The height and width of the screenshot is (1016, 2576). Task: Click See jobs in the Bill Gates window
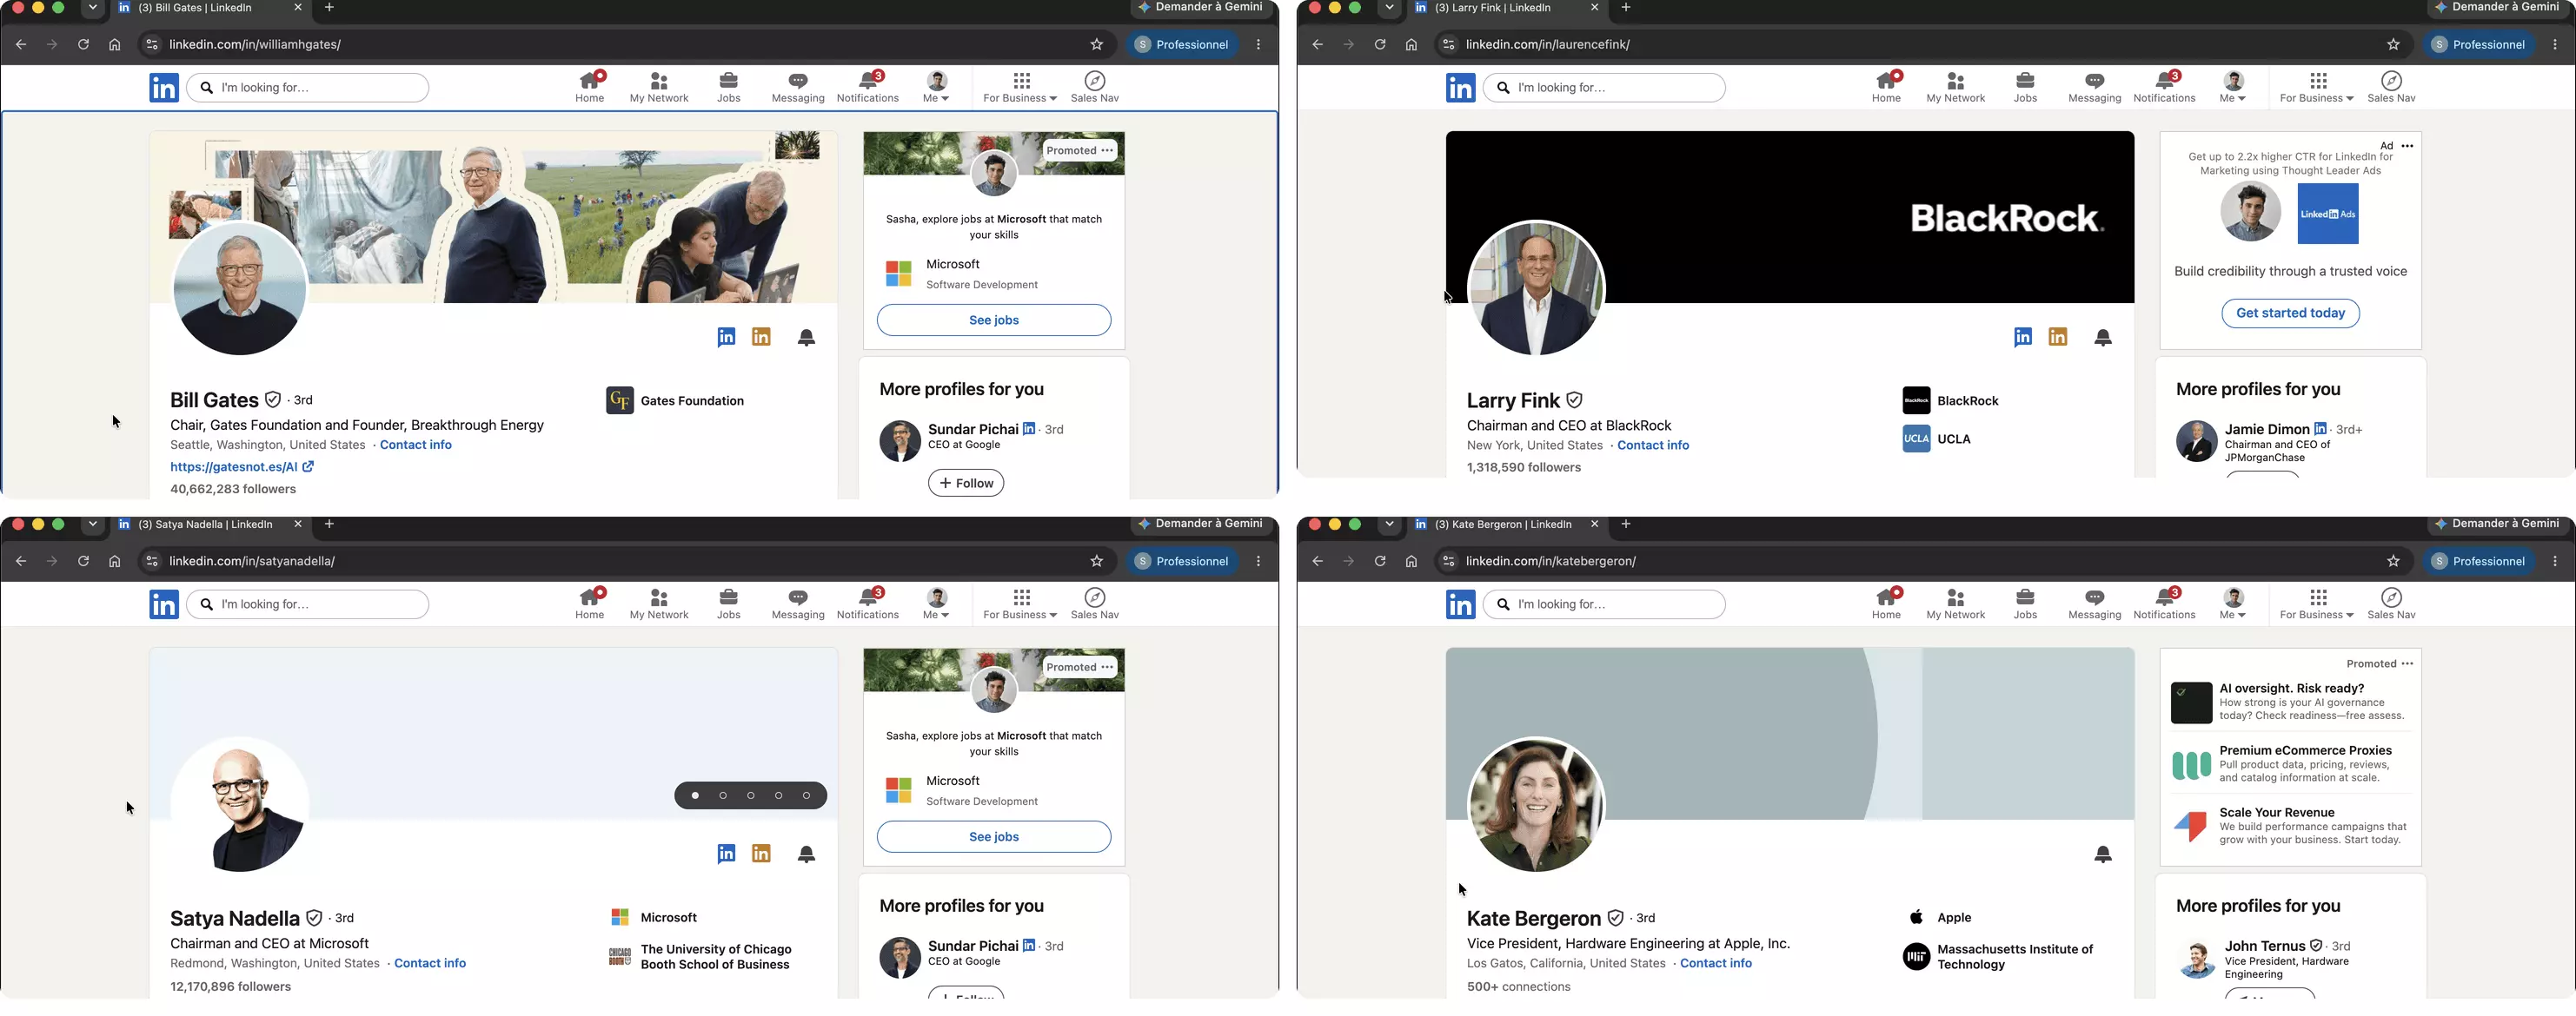[993, 320]
